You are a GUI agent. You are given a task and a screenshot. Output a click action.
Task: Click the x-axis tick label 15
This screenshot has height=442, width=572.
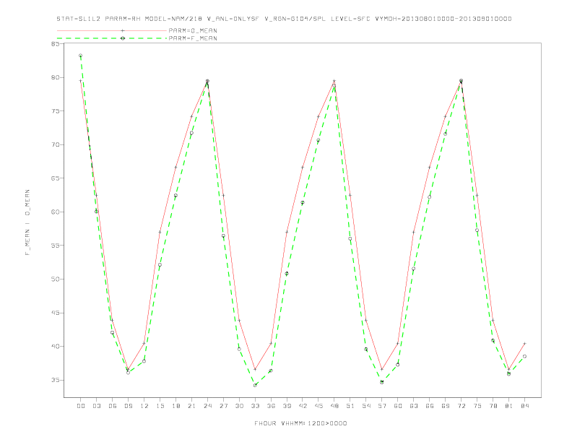pos(160,406)
